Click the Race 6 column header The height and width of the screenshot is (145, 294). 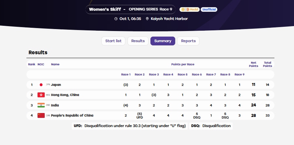point(197,74)
